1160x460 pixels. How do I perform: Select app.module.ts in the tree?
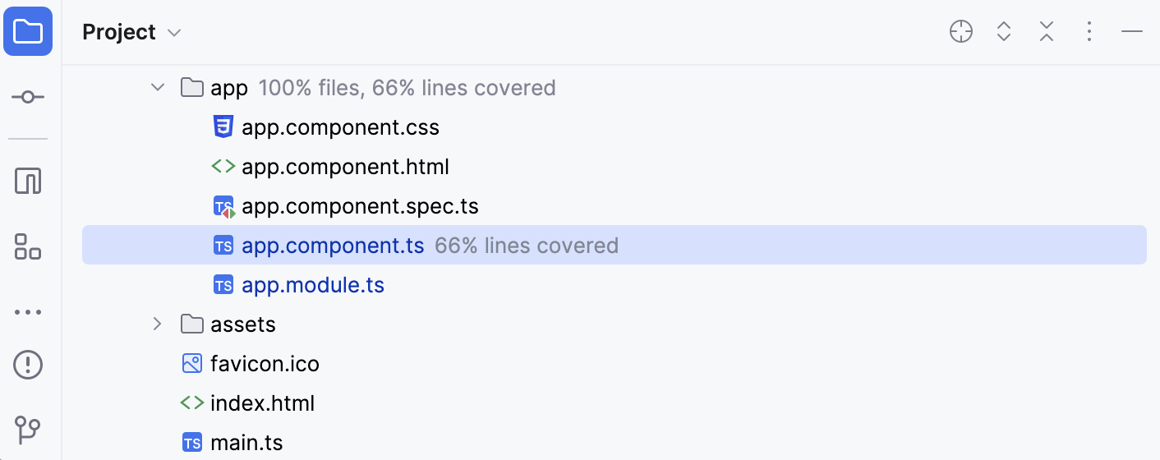[313, 285]
